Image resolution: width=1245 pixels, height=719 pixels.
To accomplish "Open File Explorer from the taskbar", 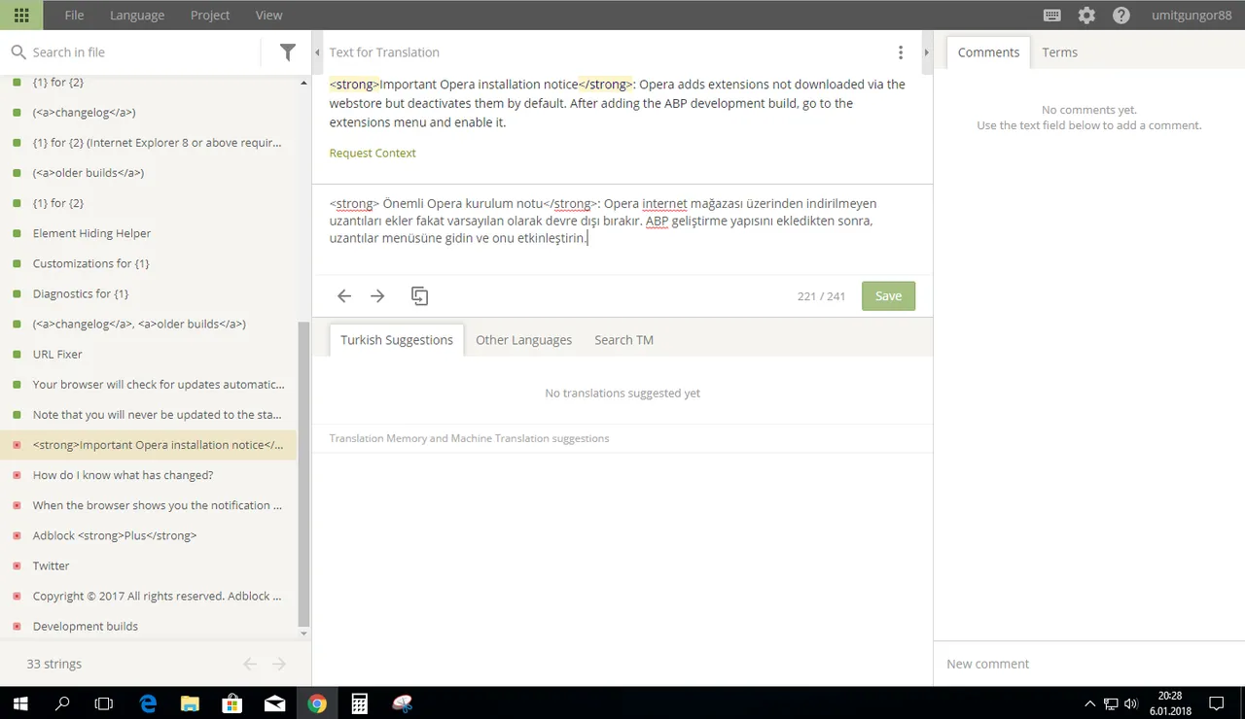I will pos(190,703).
